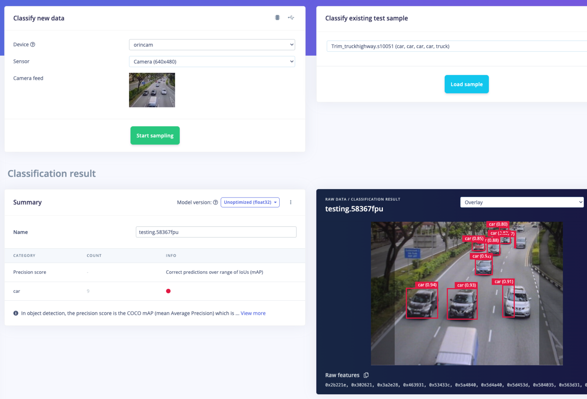Click the Start sampling button
This screenshot has width=587, height=399.
[155, 136]
